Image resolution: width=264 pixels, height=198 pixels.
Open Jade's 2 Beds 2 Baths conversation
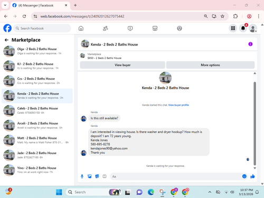point(37,155)
